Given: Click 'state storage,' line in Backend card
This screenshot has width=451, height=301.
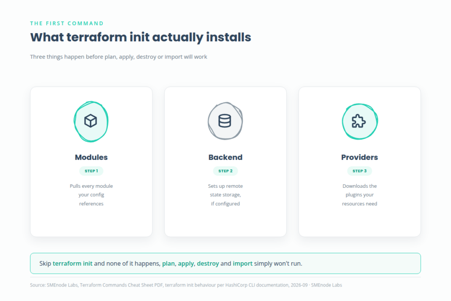Looking at the screenshot, I should coord(225,195).
